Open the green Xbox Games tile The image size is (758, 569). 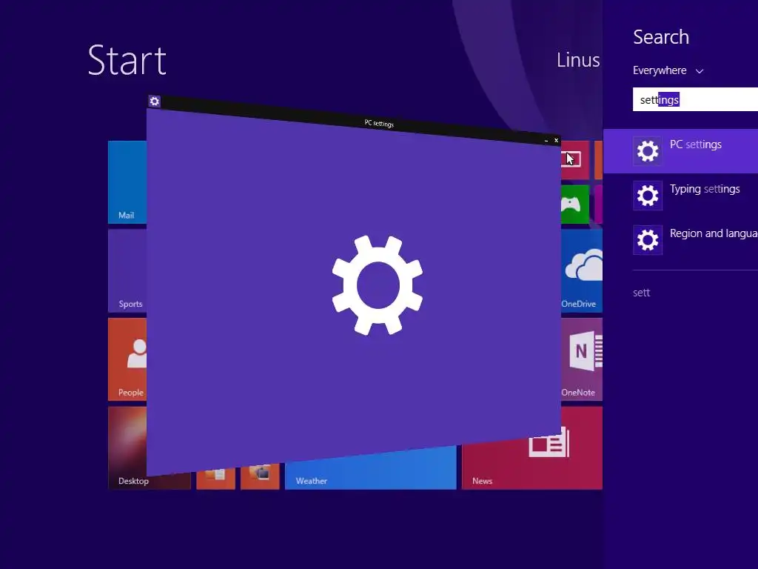pos(574,204)
